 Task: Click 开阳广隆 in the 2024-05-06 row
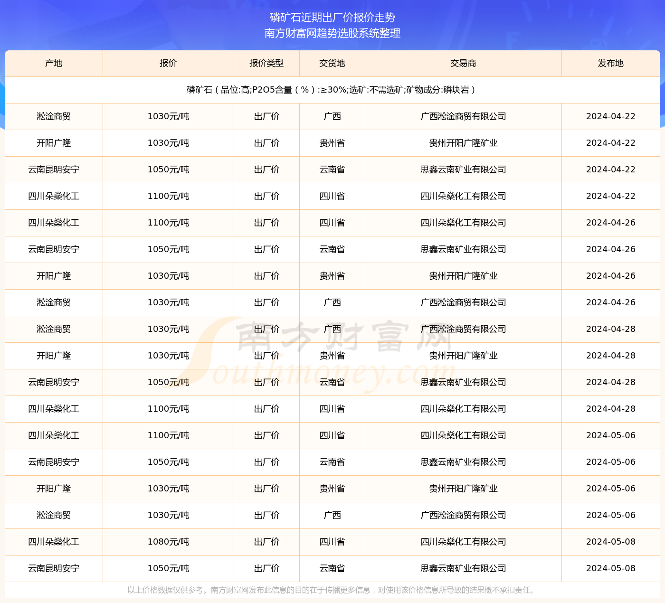(54, 489)
